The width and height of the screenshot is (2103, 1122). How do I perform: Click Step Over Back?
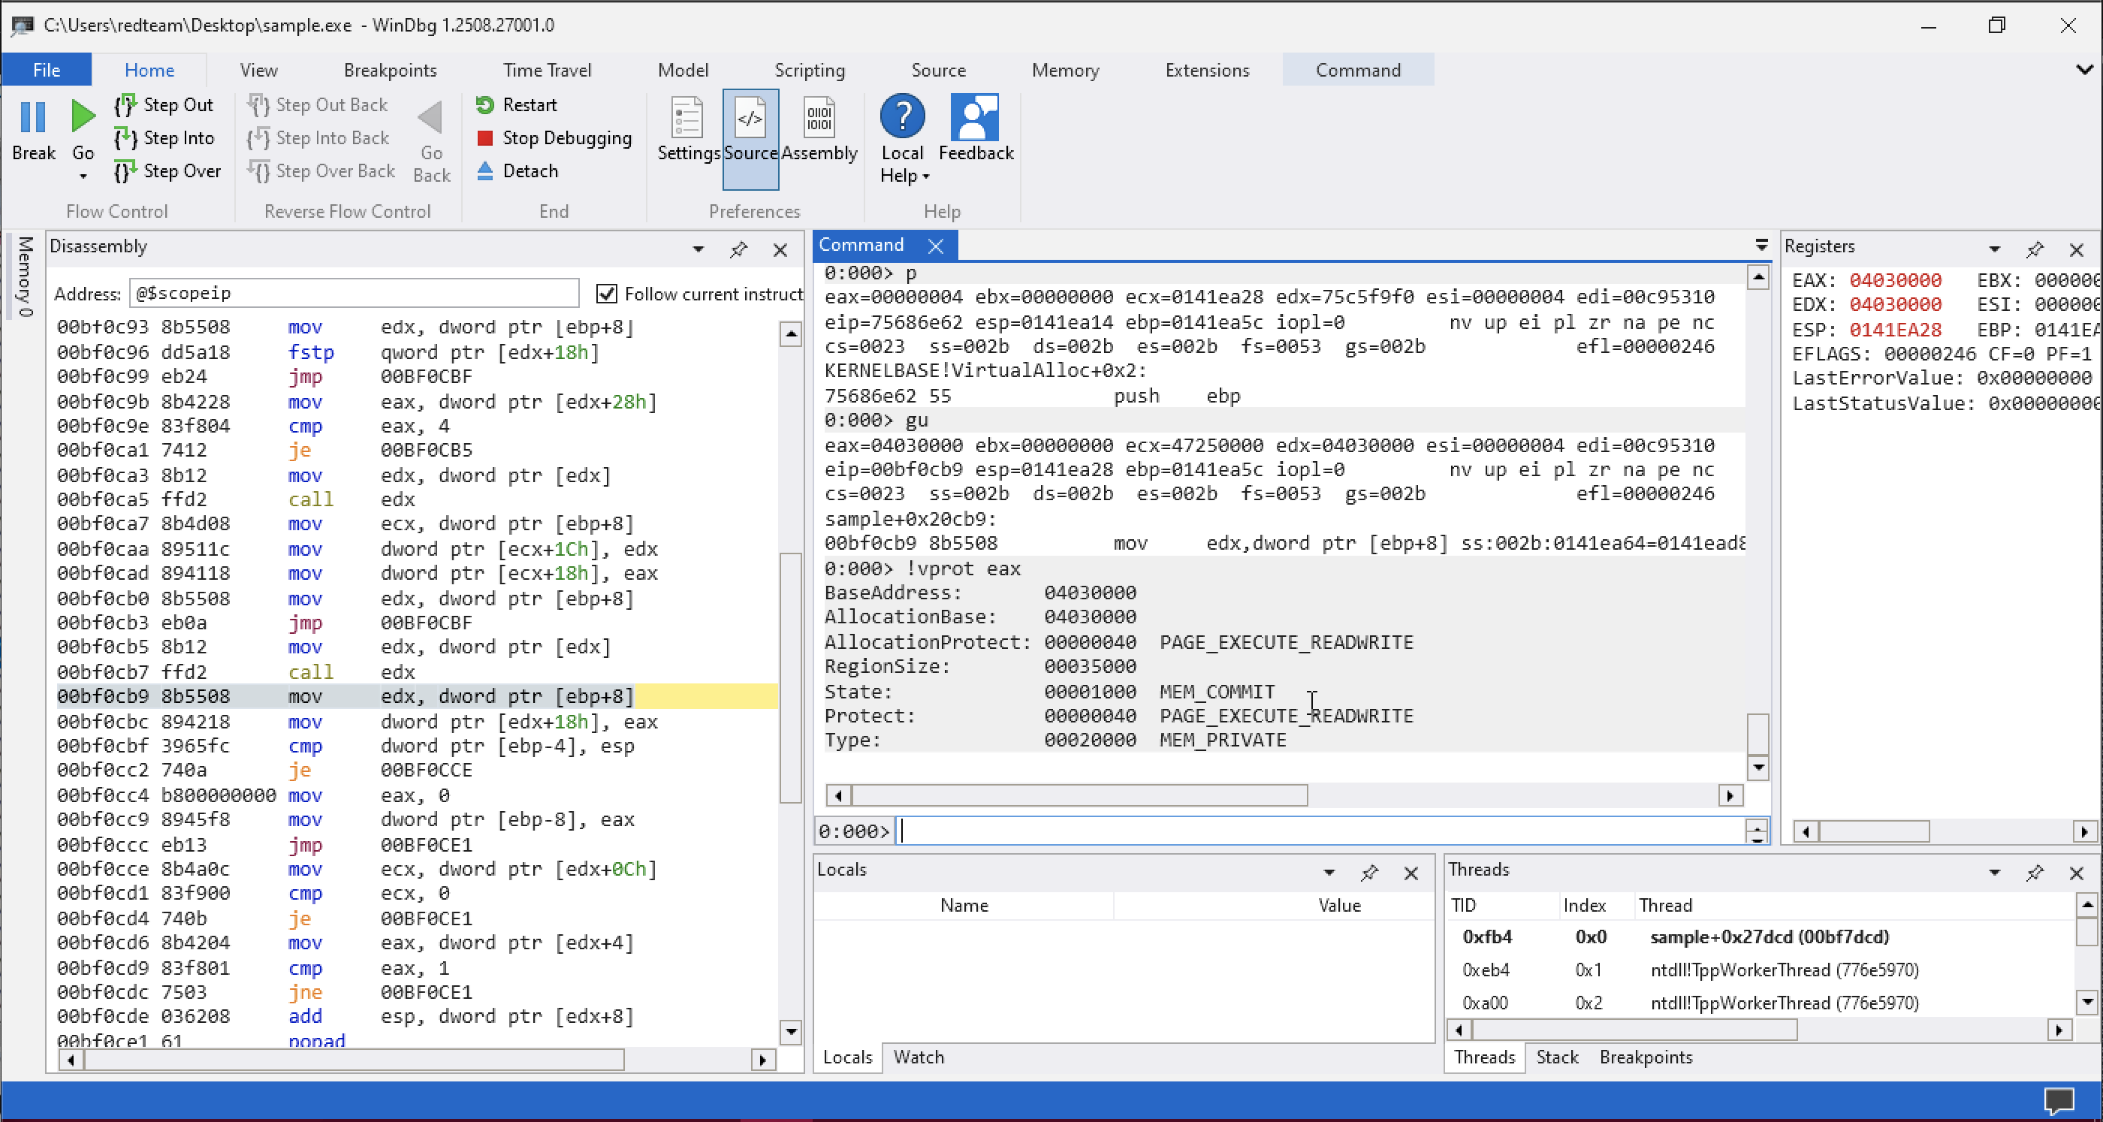321,170
